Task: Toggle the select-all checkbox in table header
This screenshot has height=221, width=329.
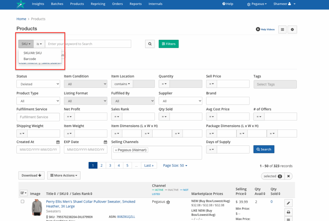Action: point(22,193)
